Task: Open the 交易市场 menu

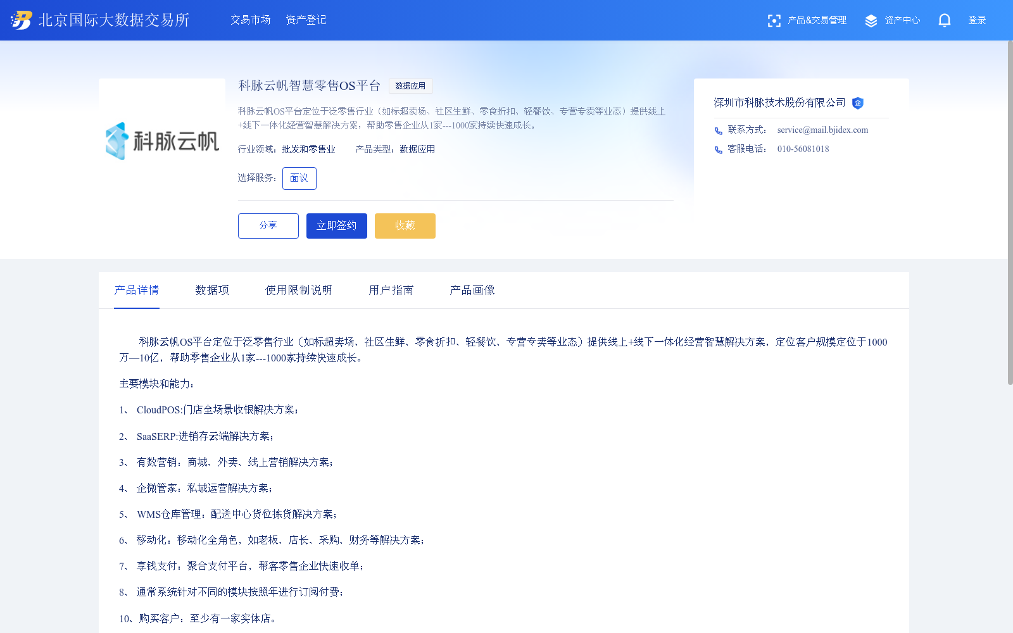Action: [250, 20]
